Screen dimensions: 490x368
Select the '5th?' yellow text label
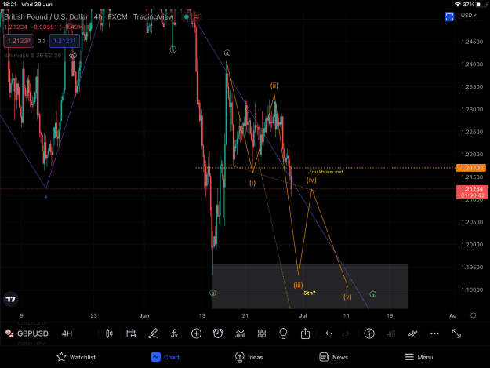point(310,293)
